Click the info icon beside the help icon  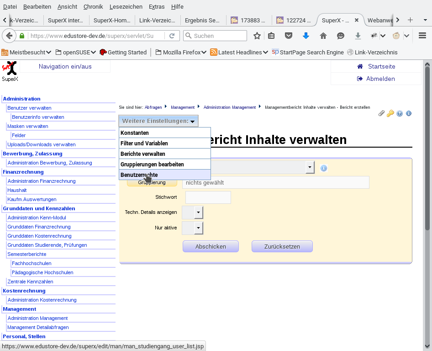click(x=409, y=113)
